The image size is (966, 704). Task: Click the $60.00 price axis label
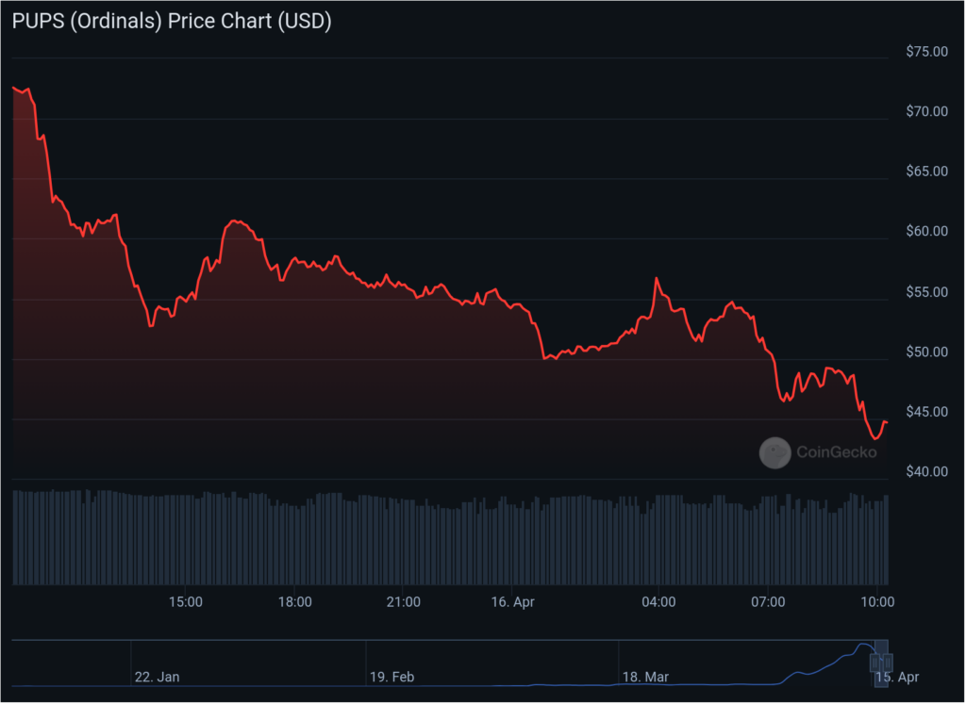click(x=926, y=231)
